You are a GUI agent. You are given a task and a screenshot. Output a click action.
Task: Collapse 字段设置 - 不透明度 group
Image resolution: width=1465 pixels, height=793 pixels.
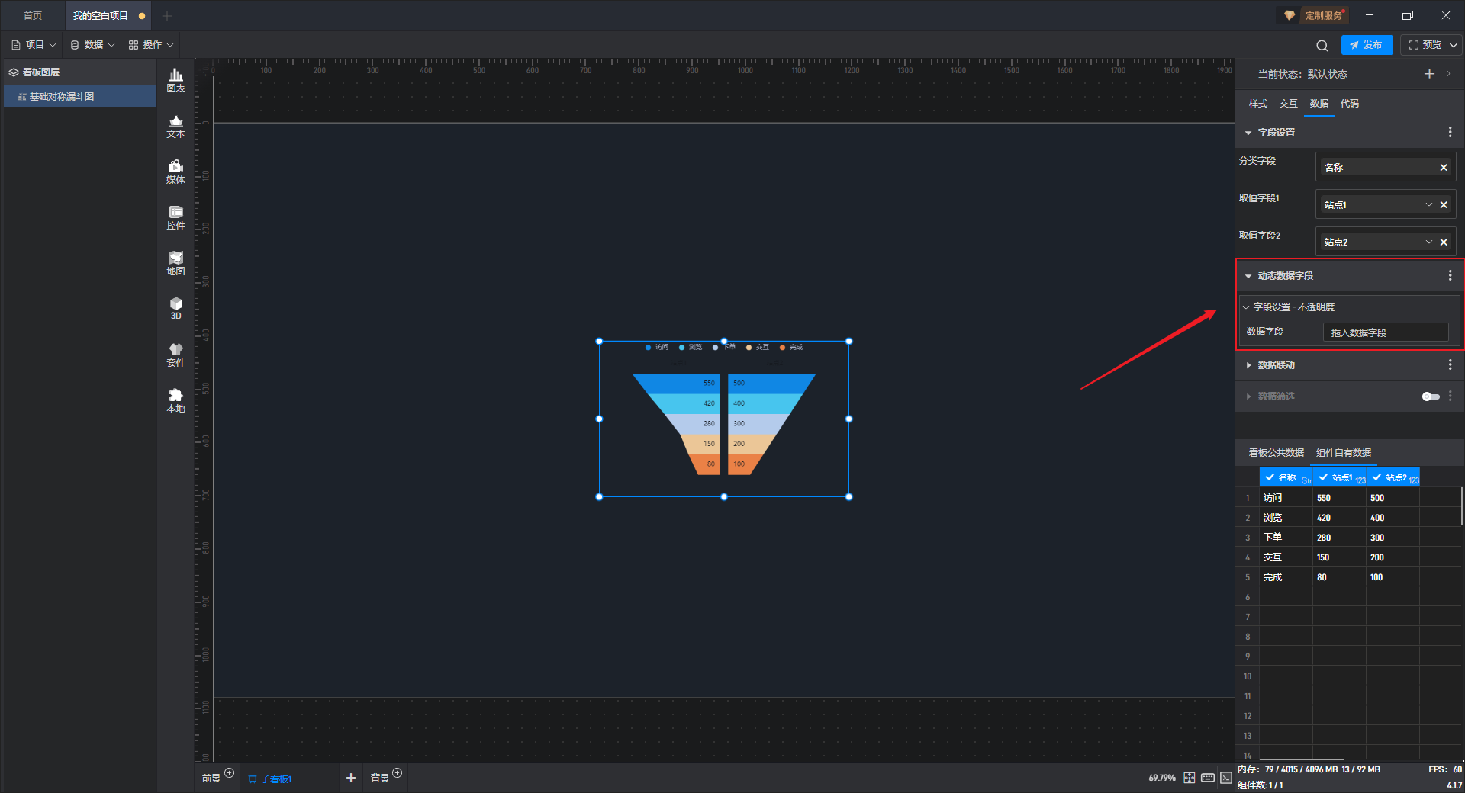click(x=1246, y=307)
